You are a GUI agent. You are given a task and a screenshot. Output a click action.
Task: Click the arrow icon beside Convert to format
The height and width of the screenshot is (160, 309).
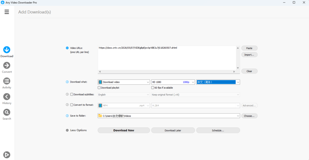(x=67, y=105)
